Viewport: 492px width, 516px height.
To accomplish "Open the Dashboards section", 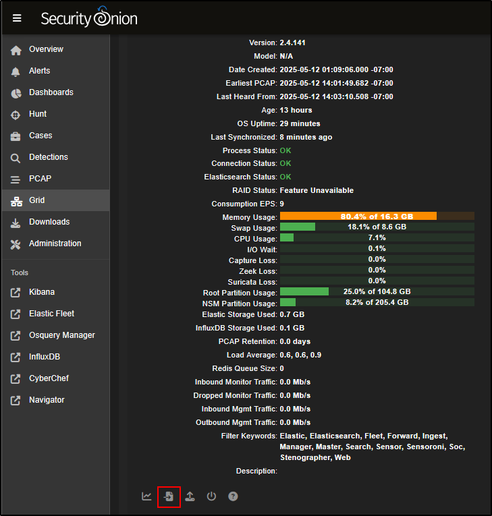I will tap(51, 92).
